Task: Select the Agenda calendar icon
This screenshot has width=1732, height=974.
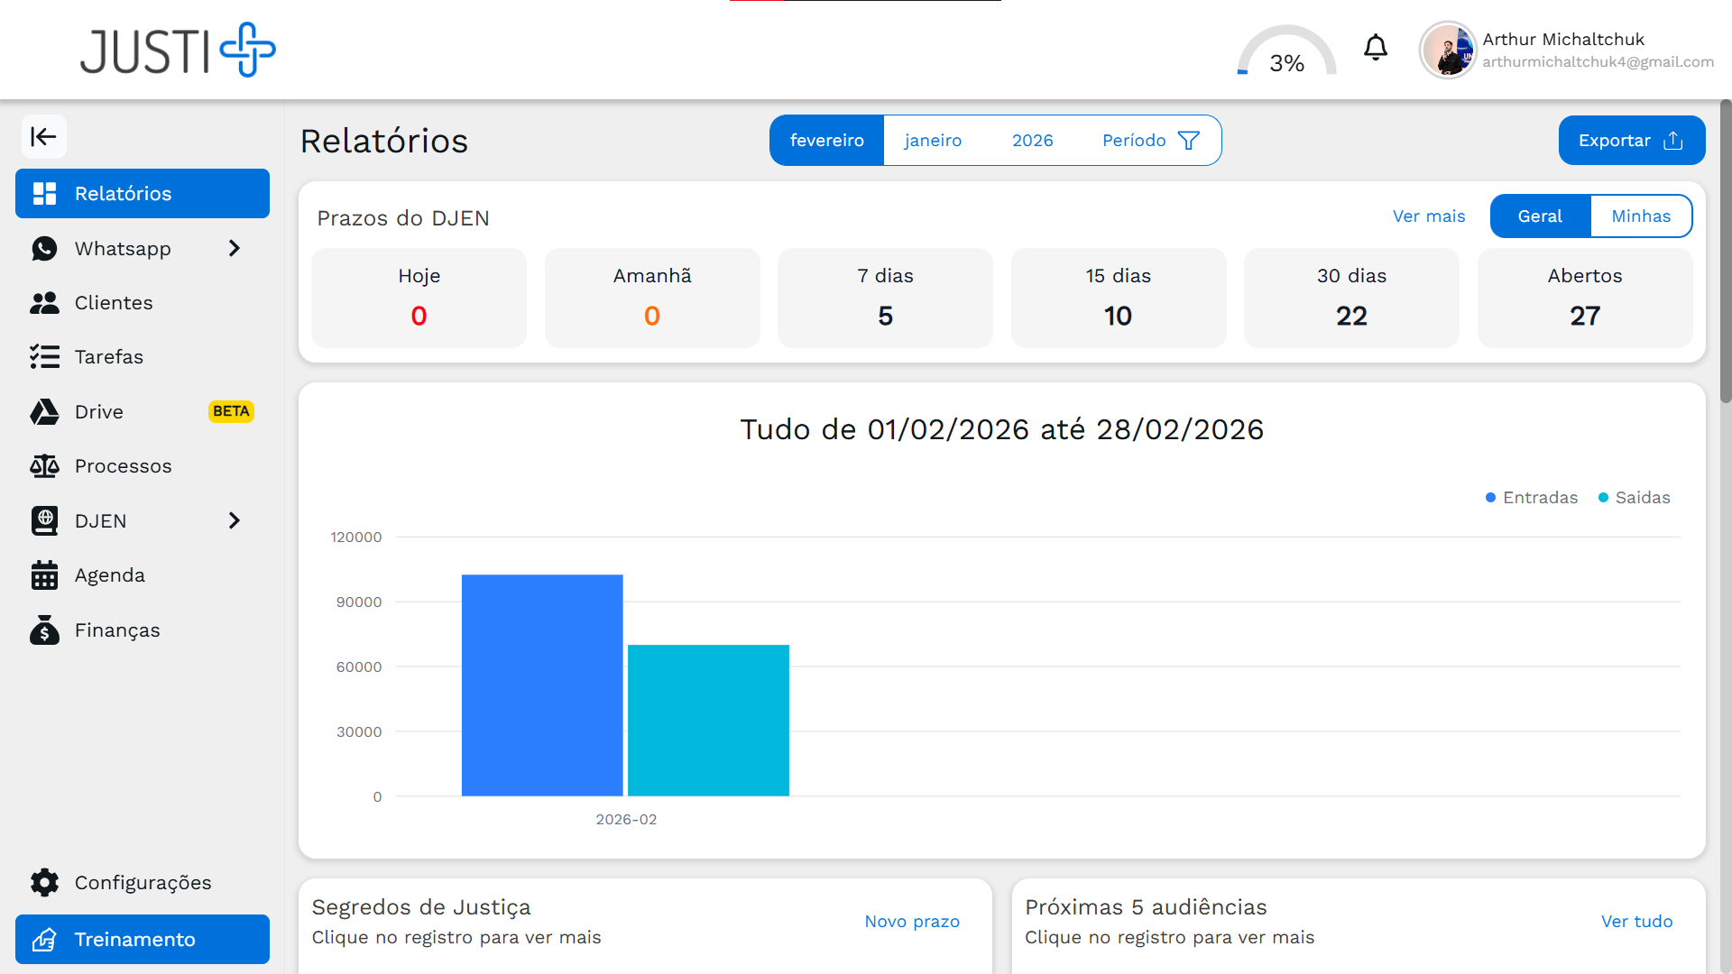Action: 45,574
